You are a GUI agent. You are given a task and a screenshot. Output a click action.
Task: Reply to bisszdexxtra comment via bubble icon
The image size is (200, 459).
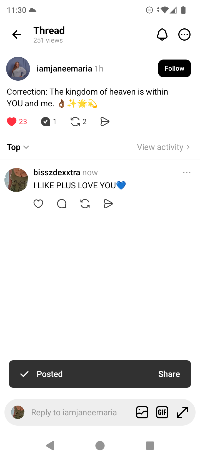(62, 204)
